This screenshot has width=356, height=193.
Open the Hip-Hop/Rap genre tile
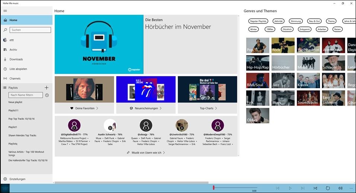pyautogui.click(x=258, y=63)
